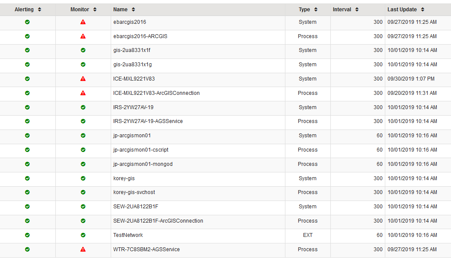451x259 pixels.
Task: Sort by Monitor column sort arrows
Action: pyautogui.click(x=95, y=10)
